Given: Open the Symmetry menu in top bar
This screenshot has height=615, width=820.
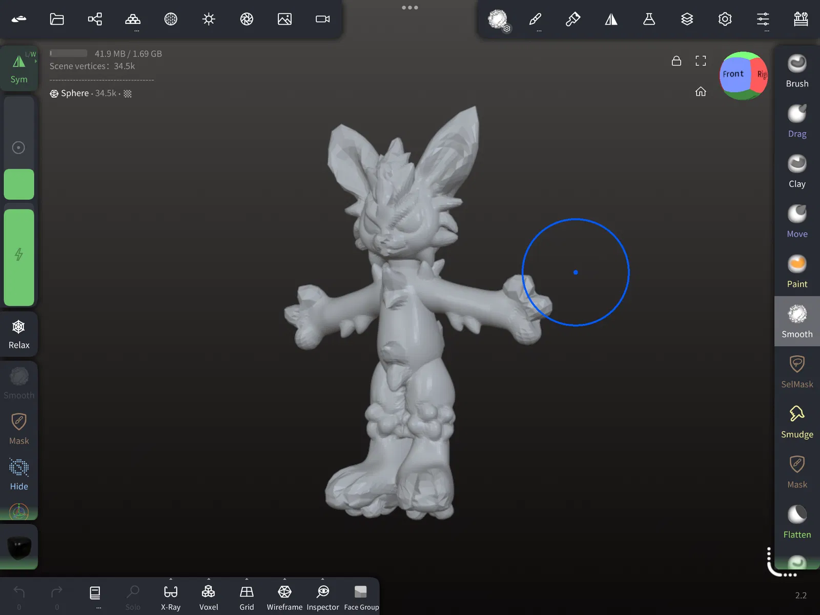Looking at the screenshot, I should coord(611,19).
